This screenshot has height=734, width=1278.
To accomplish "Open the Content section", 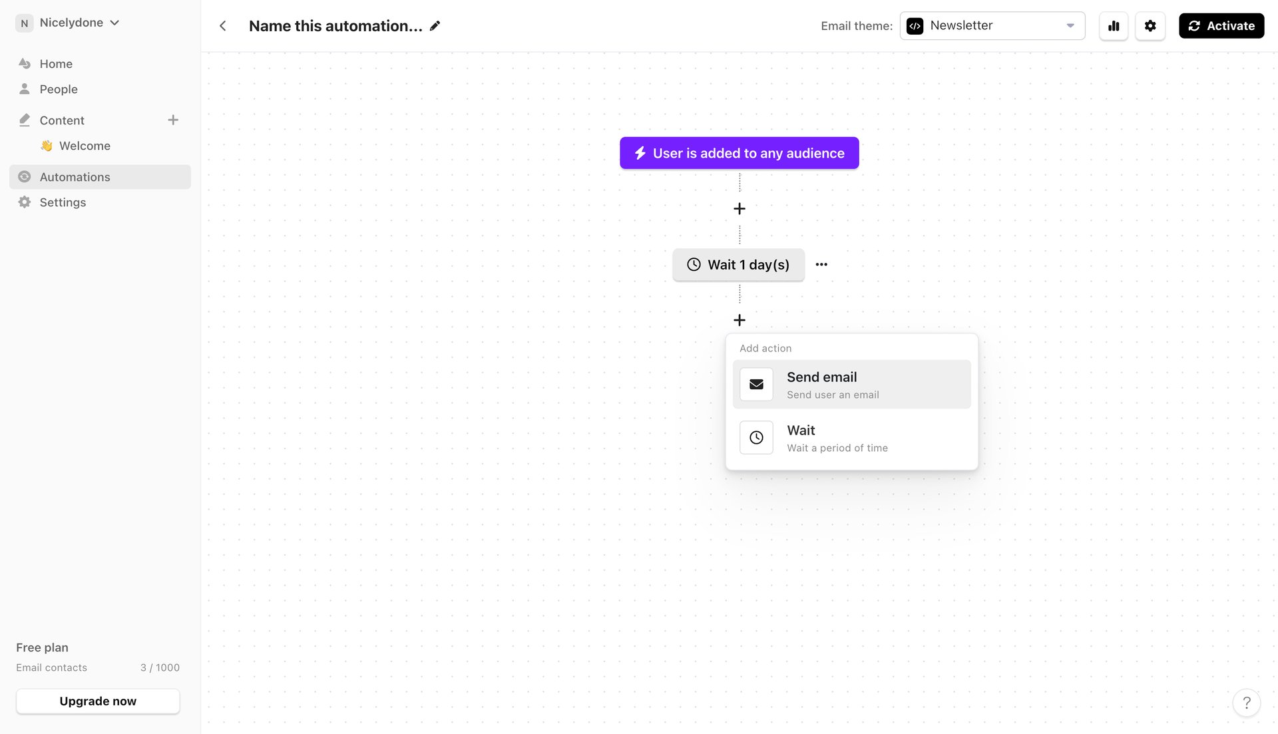I will coord(62,120).
